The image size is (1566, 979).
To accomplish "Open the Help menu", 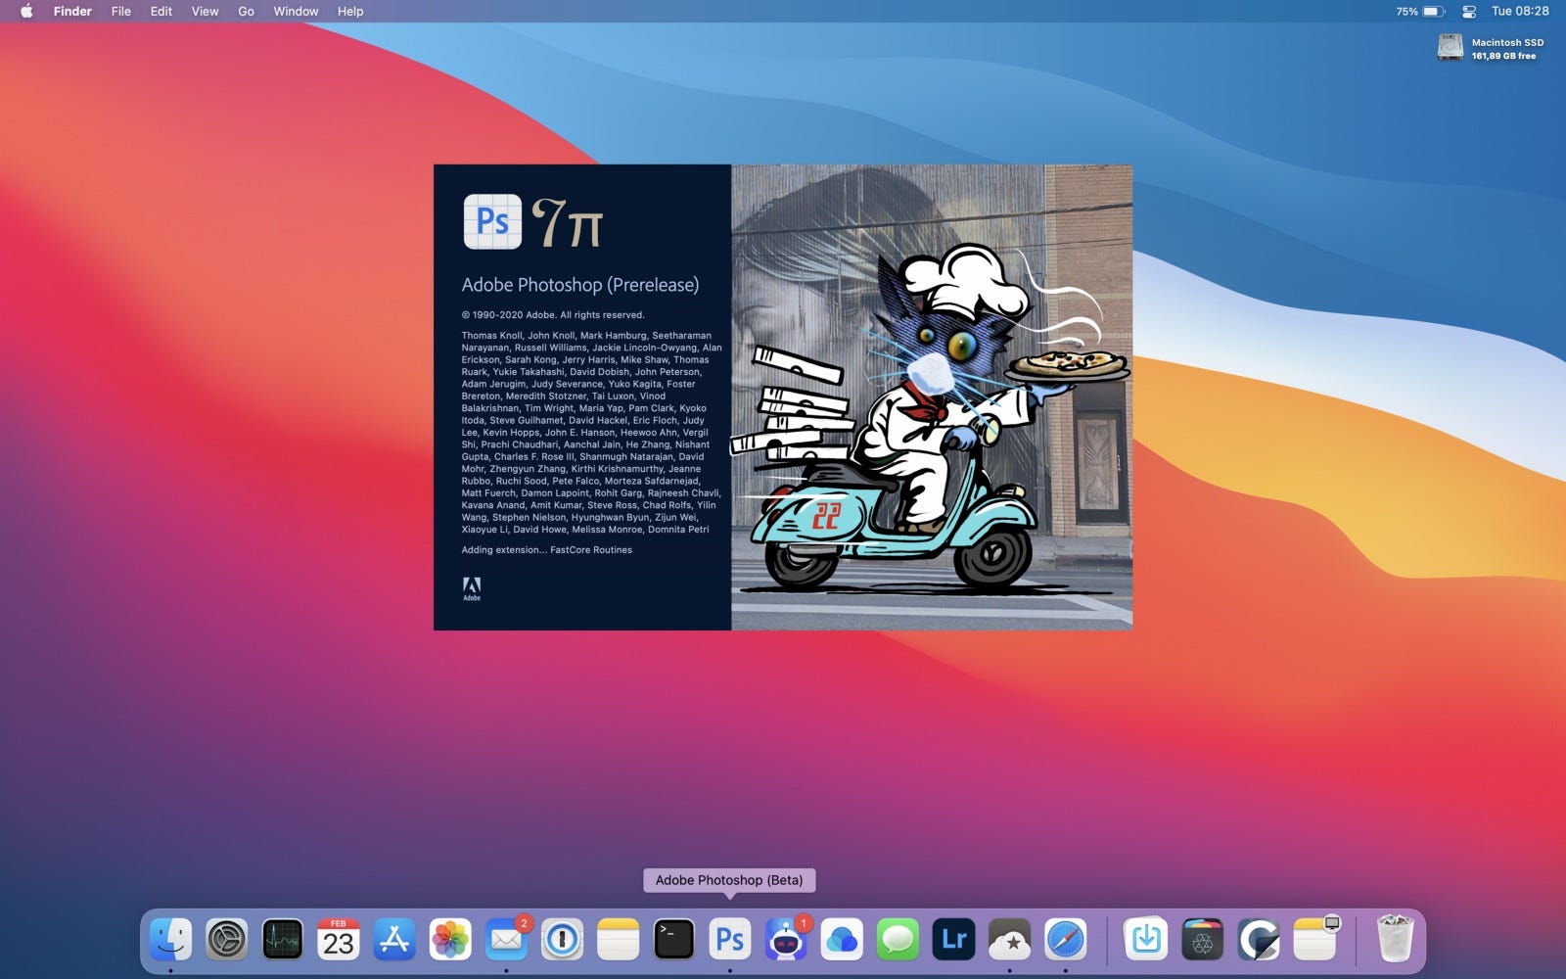I will [350, 12].
